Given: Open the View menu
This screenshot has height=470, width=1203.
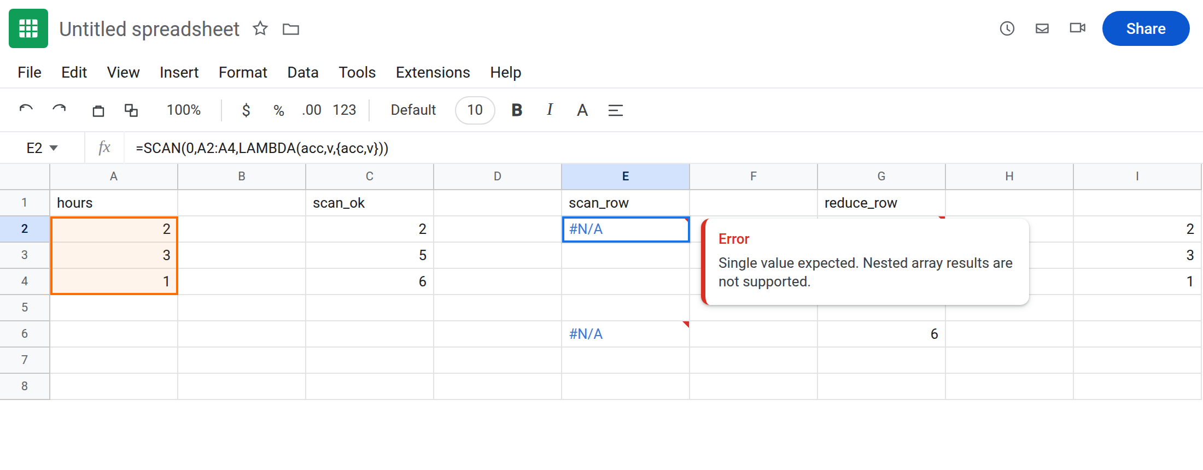Looking at the screenshot, I should pyautogui.click(x=123, y=72).
